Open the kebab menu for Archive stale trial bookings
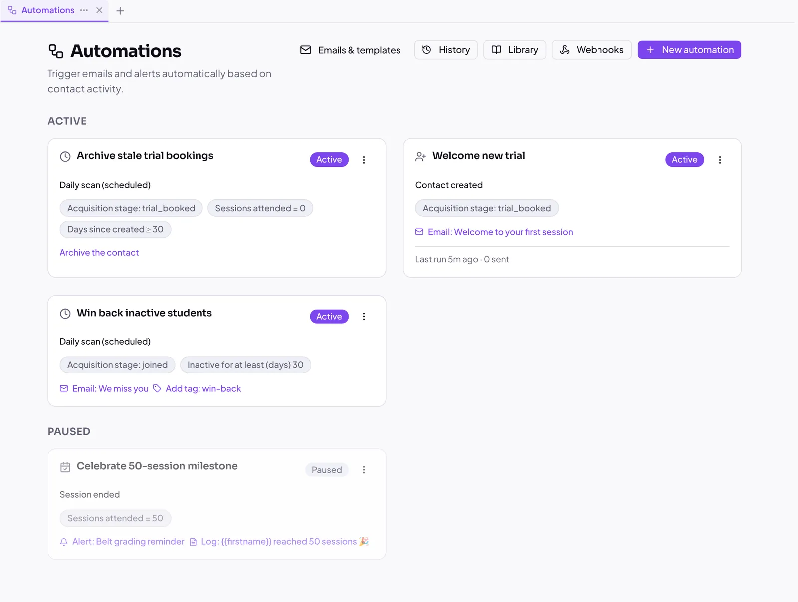 tap(364, 160)
